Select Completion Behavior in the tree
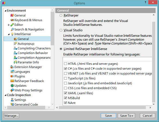159x122 pixels. (x=31, y=53)
